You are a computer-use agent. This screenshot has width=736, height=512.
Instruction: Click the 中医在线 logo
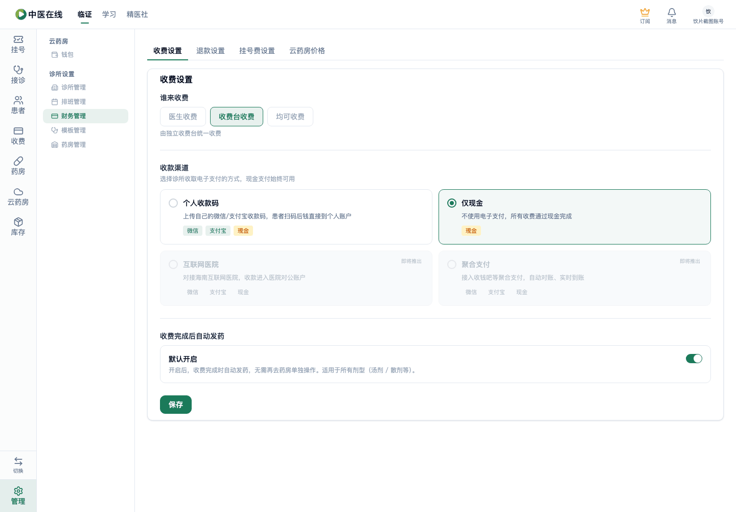point(39,14)
